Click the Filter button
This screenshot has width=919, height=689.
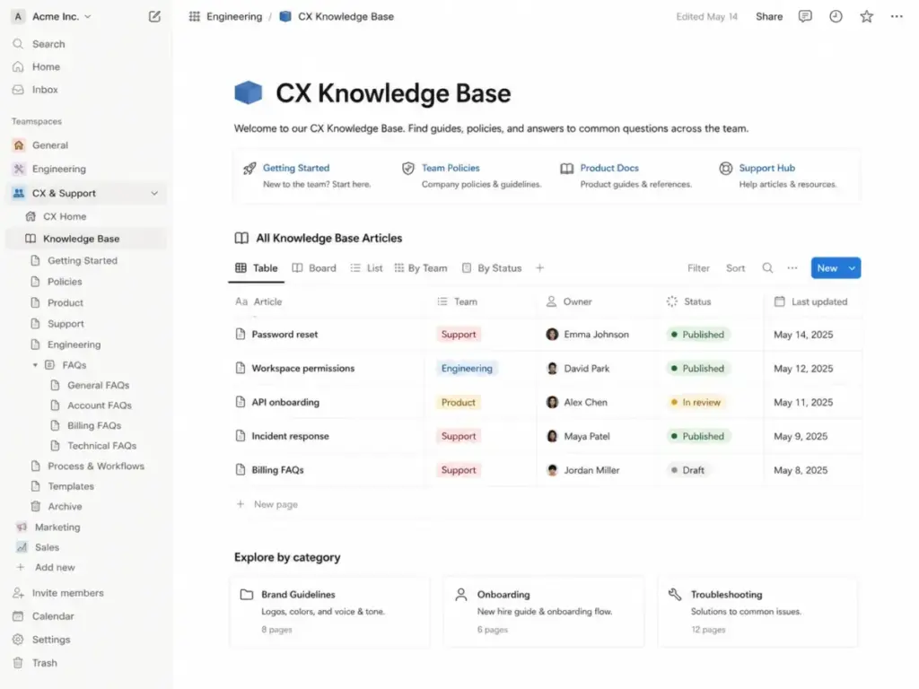tap(698, 267)
